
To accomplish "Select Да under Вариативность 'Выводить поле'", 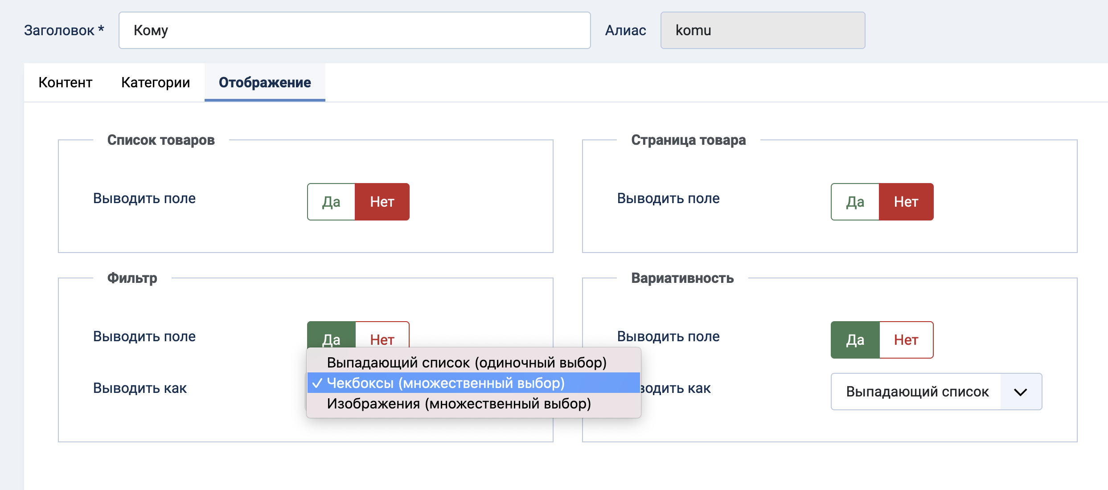I will click(855, 340).
